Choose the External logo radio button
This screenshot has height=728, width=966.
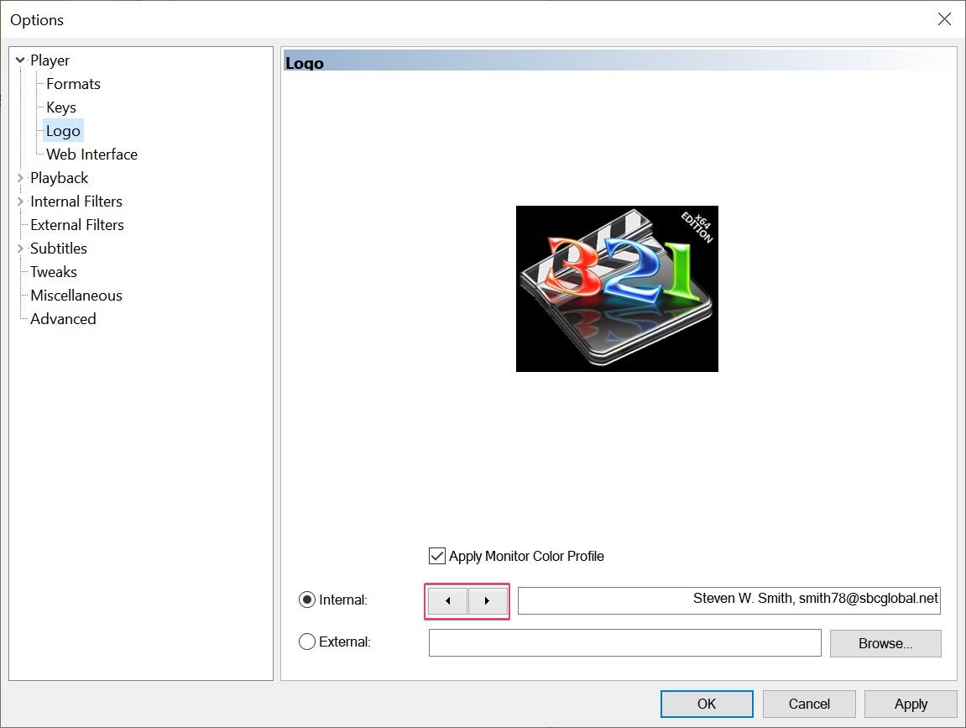point(306,642)
